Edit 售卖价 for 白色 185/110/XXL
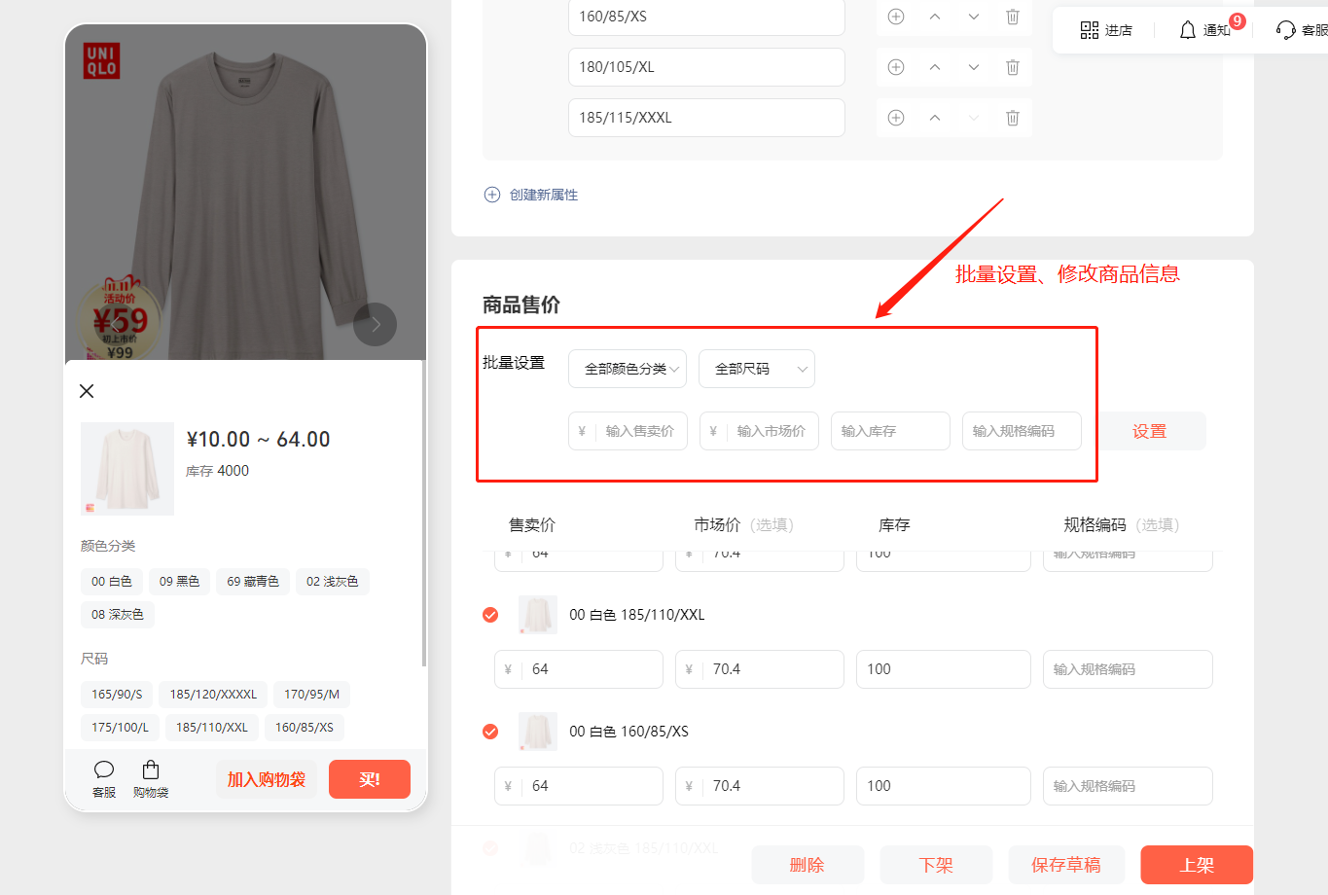 [579, 669]
